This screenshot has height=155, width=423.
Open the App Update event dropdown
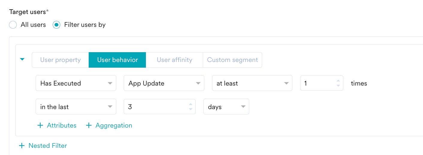coord(164,83)
